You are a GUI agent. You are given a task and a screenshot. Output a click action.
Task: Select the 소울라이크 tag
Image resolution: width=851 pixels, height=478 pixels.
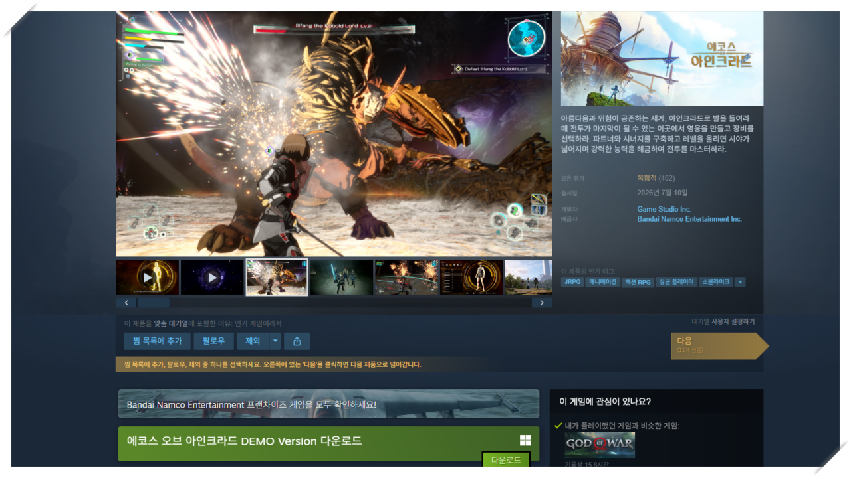pyautogui.click(x=716, y=282)
